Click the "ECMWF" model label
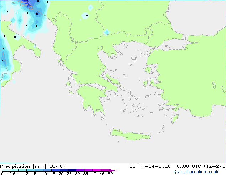The height and width of the screenshot is (175, 226). click(x=57, y=166)
